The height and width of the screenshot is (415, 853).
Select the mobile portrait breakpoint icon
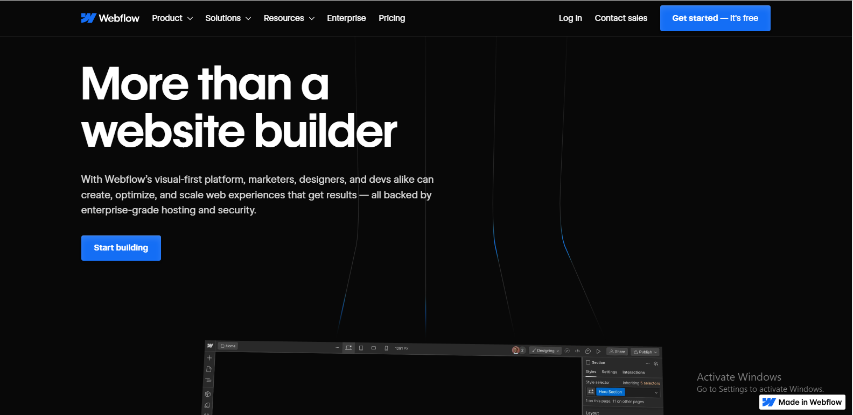(x=386, y=348)
